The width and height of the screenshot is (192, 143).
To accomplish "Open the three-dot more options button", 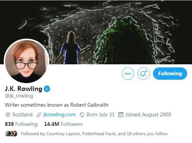I will (x=128, y=74).
